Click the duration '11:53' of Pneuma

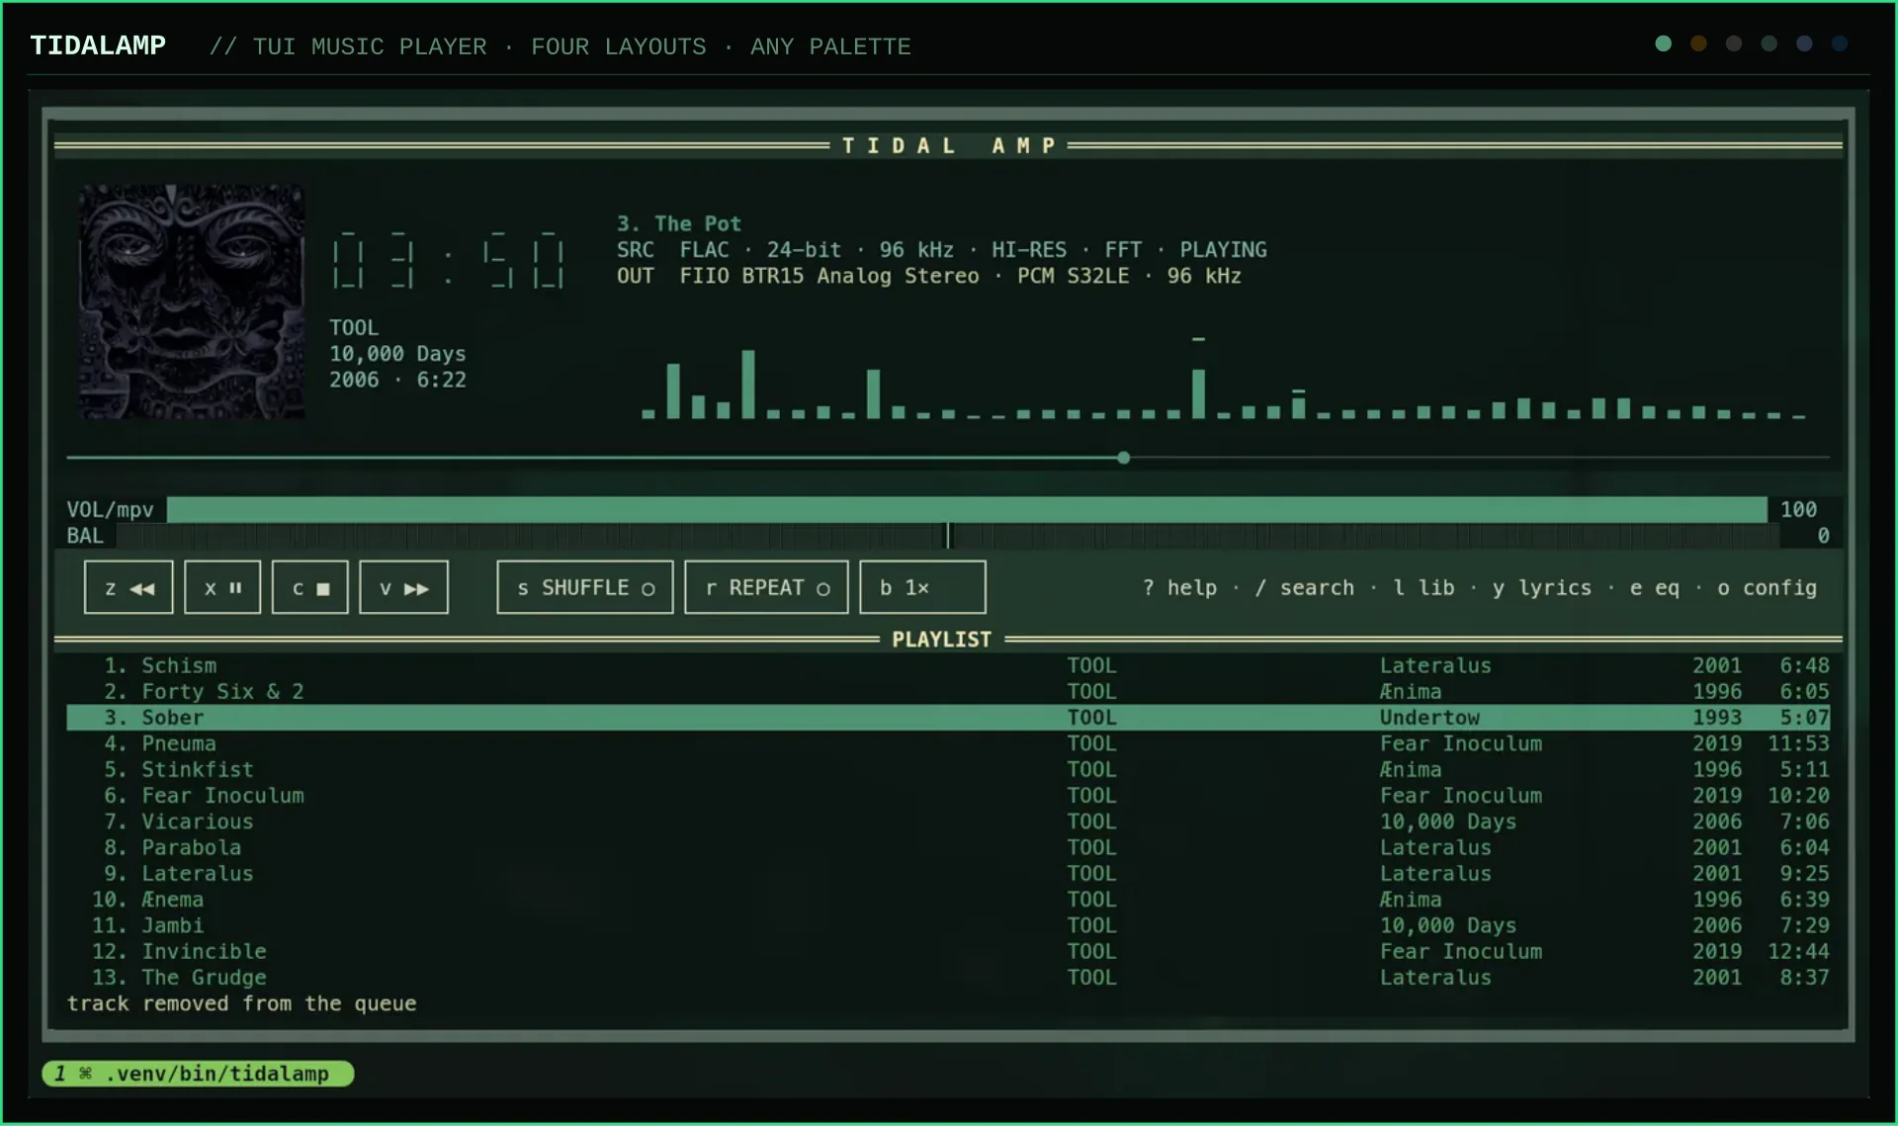click(1798, 743)
